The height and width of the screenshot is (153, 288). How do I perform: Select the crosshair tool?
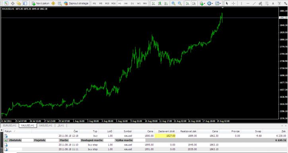233,3
